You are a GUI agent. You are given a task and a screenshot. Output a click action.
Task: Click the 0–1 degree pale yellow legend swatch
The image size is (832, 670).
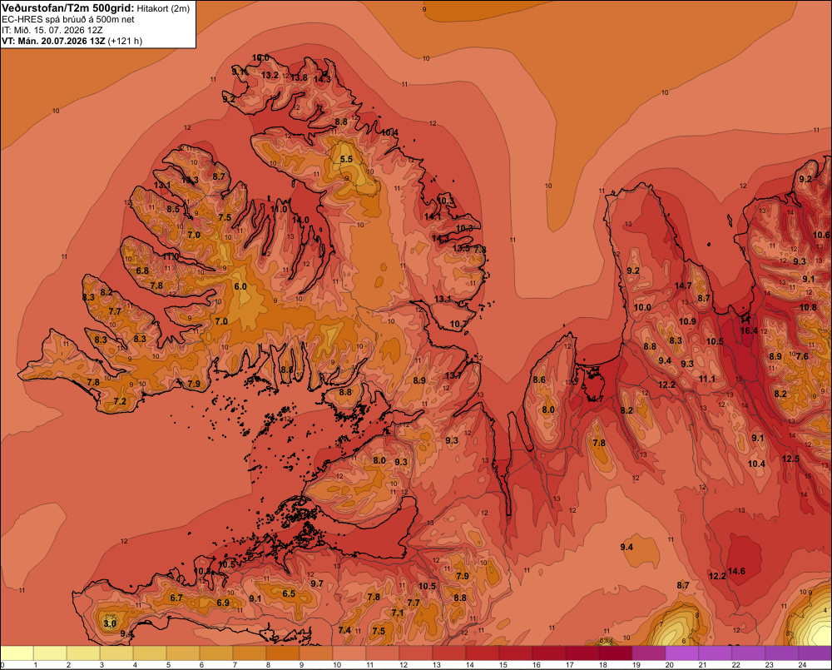(x=17, y=653)
